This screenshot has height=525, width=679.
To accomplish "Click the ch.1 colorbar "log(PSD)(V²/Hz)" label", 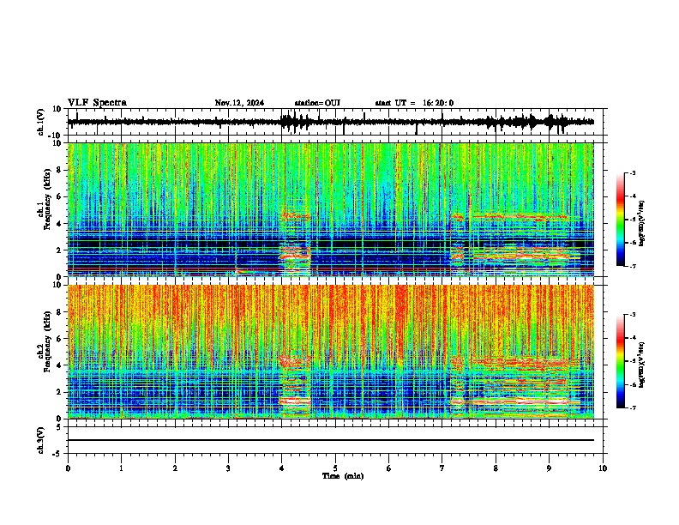I will 642,223.
